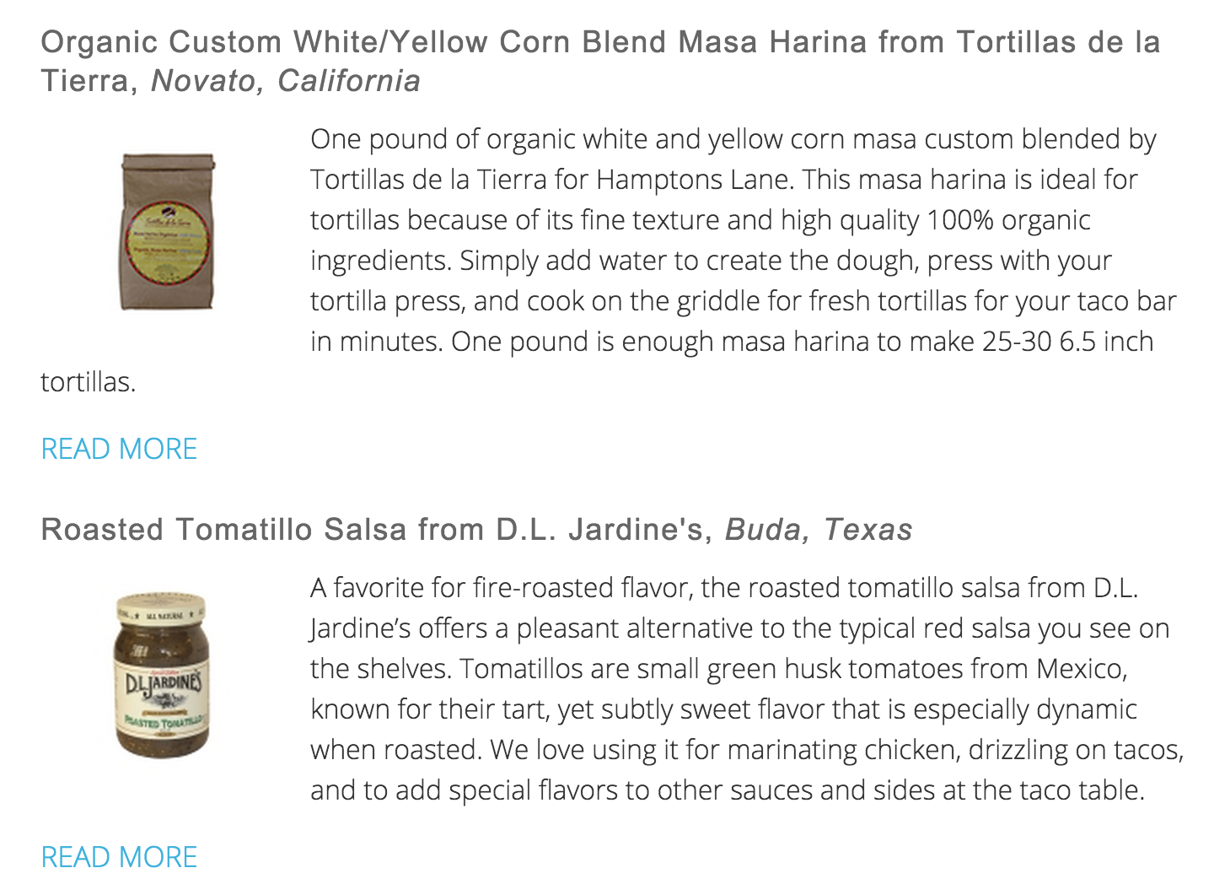Click the 100% organic text
This screenshot has width=1214, height=884.
[x=1008, y=220]
